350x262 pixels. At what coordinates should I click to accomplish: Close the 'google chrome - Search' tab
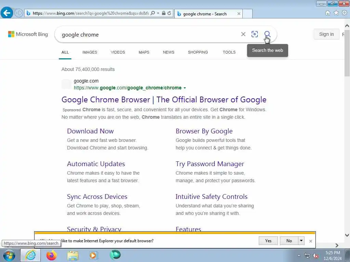tap(239, 14)
